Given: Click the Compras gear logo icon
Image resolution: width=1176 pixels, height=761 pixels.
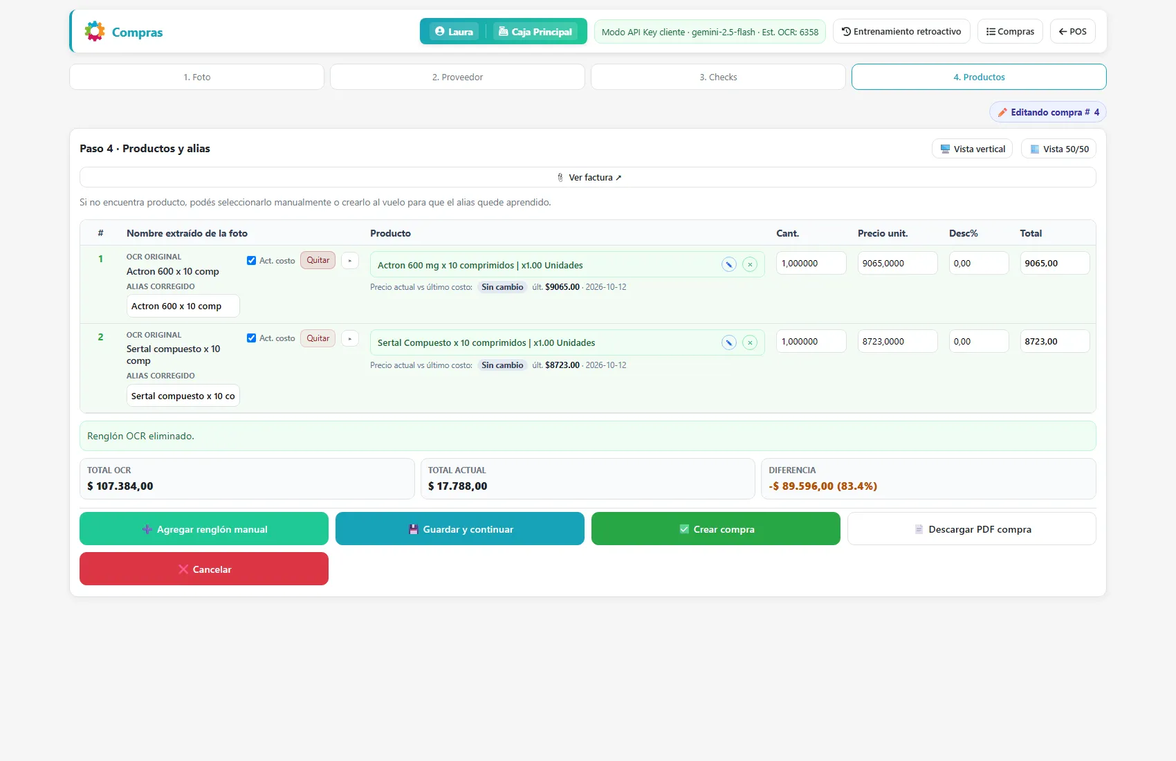Looking at the screenshot, I should (95, 31).
